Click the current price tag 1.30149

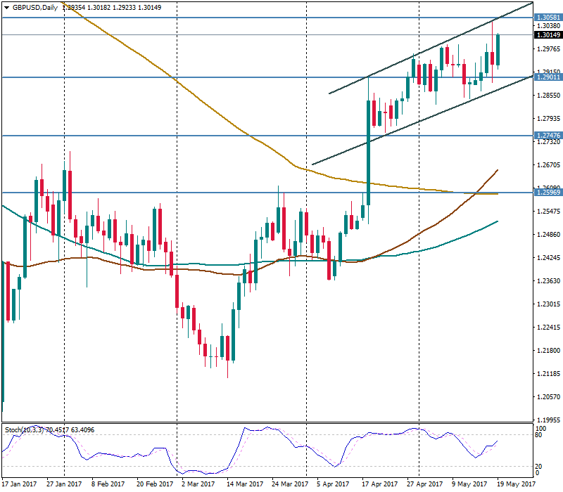[548, 34]
